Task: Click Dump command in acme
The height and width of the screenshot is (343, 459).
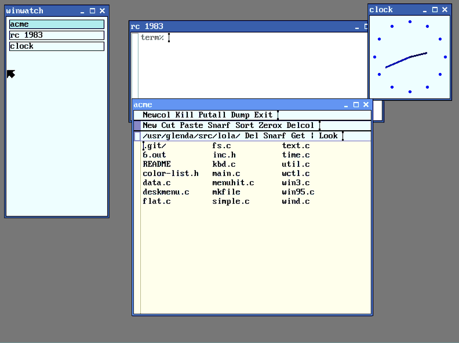Action: click(x=240, y=115)
